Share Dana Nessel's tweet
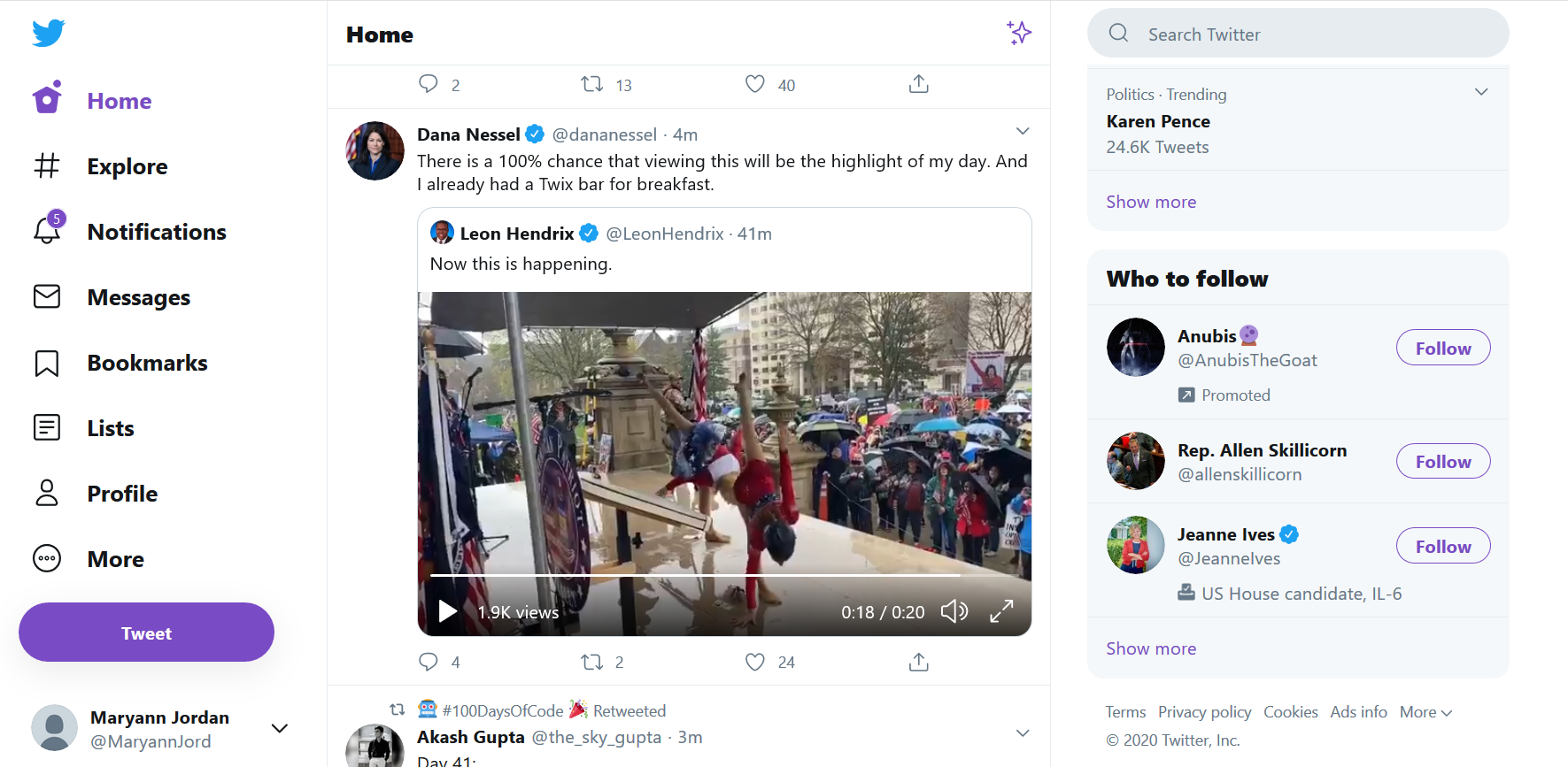Image resolution: width=1568 pixels, height=767 pixels. tap(918, 662)
